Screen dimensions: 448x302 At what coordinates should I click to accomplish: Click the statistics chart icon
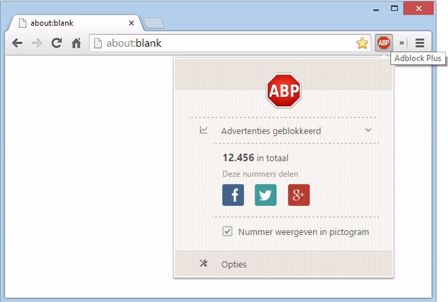pyautogui.click(x=203, y=130)
